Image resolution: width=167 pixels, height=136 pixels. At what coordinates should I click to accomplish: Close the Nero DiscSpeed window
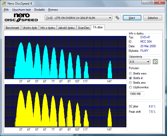click(160, 3)
